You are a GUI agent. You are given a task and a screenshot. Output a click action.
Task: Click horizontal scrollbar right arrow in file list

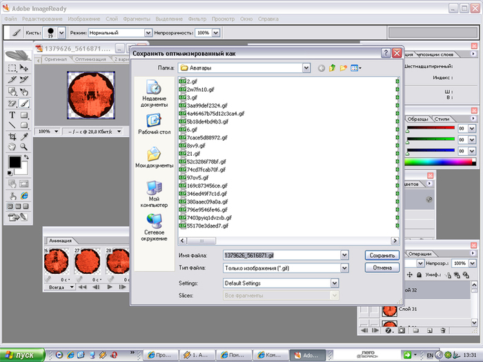(395, 241)
